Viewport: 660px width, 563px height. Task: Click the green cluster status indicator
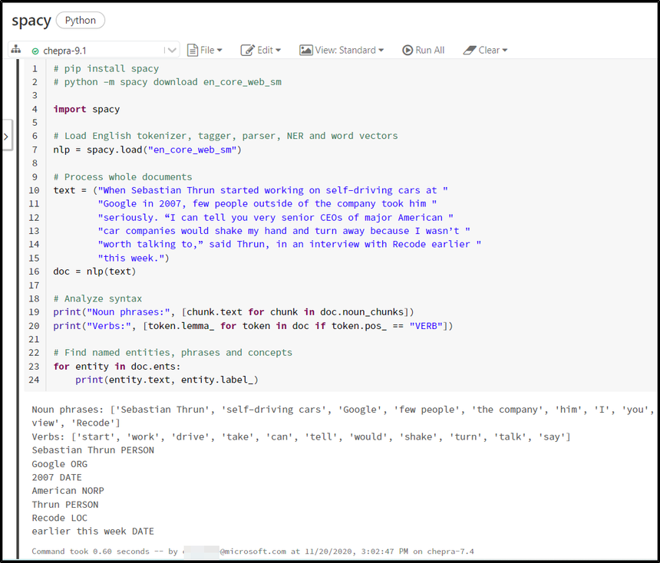[35, 51]
